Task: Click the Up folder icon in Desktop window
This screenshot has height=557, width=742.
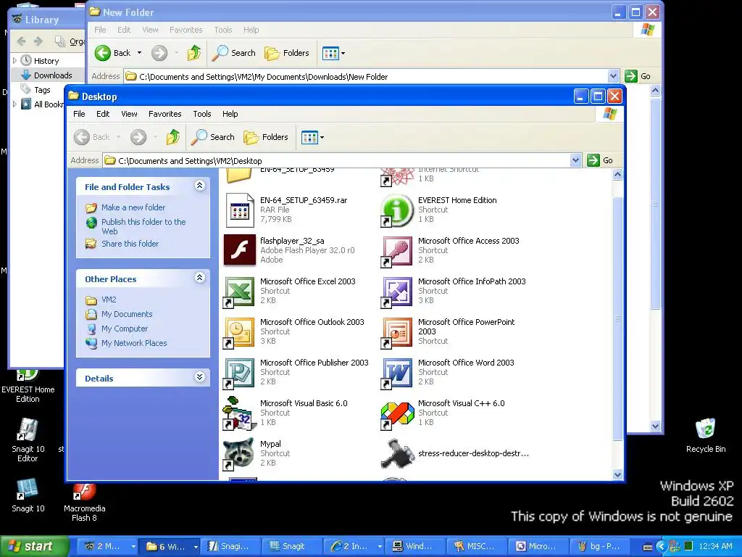Action: pos(173,137)
